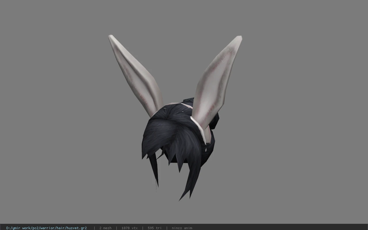The width and height of the screenshot is (368, 230).
Task: Click the "1070 vtx" vertex count label
Action: click(x=129, y=228)
